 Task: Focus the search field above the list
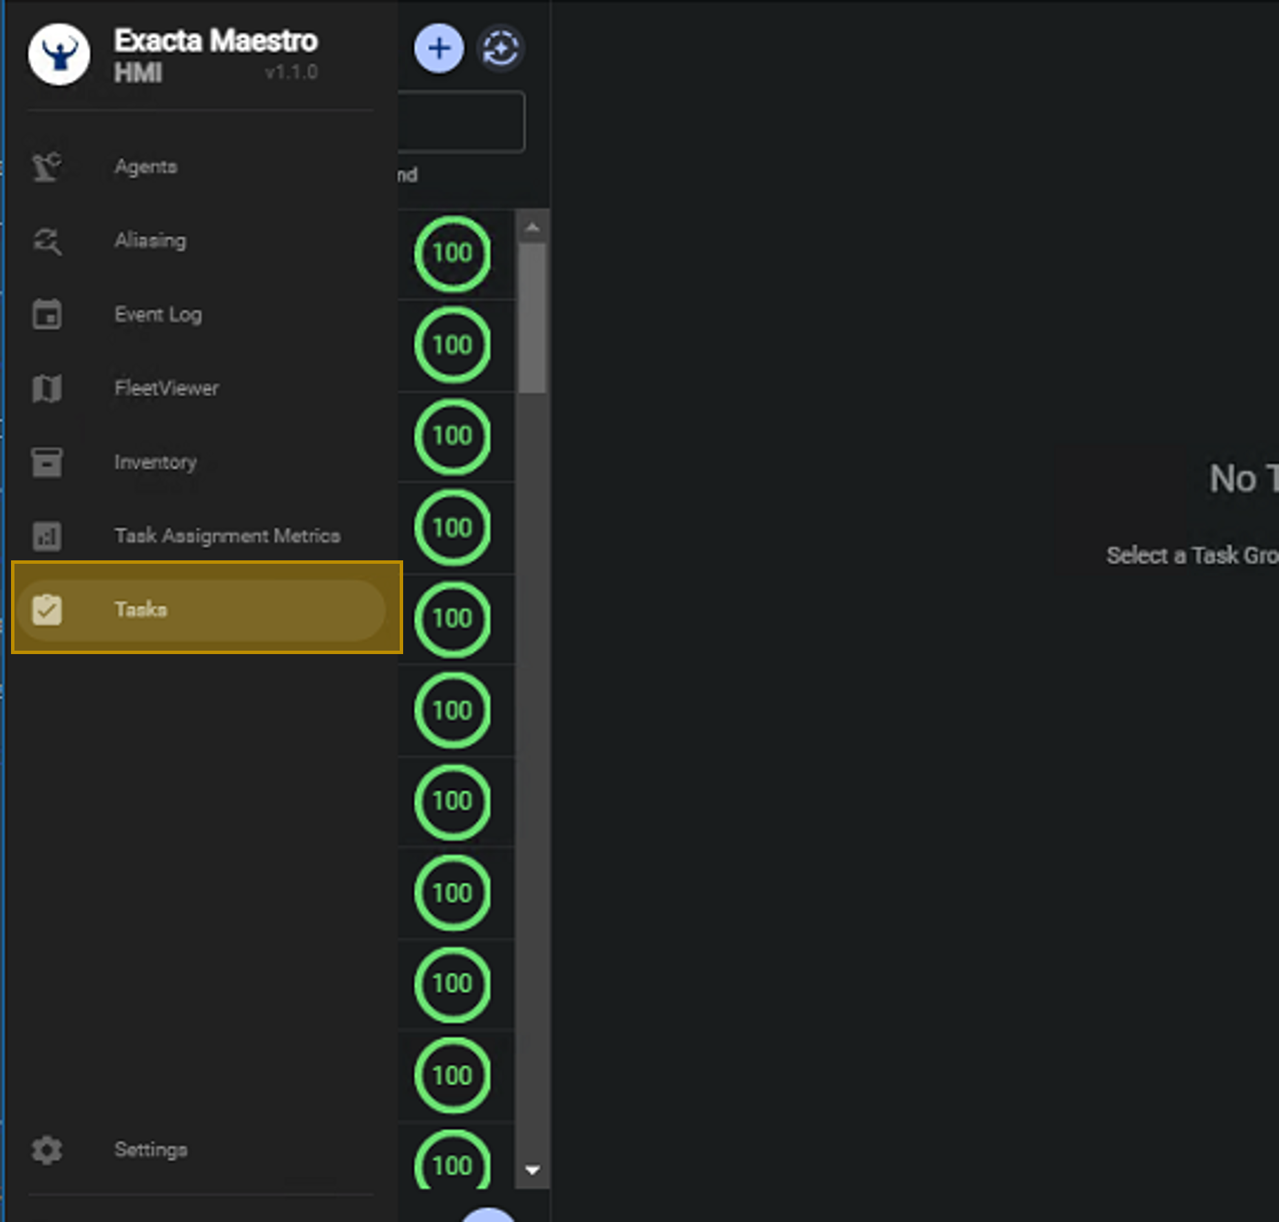coord(460,122)
